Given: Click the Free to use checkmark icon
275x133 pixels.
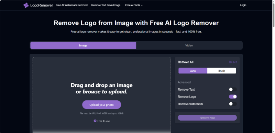Looking at the screenshot, I should [x=95, y=121].
